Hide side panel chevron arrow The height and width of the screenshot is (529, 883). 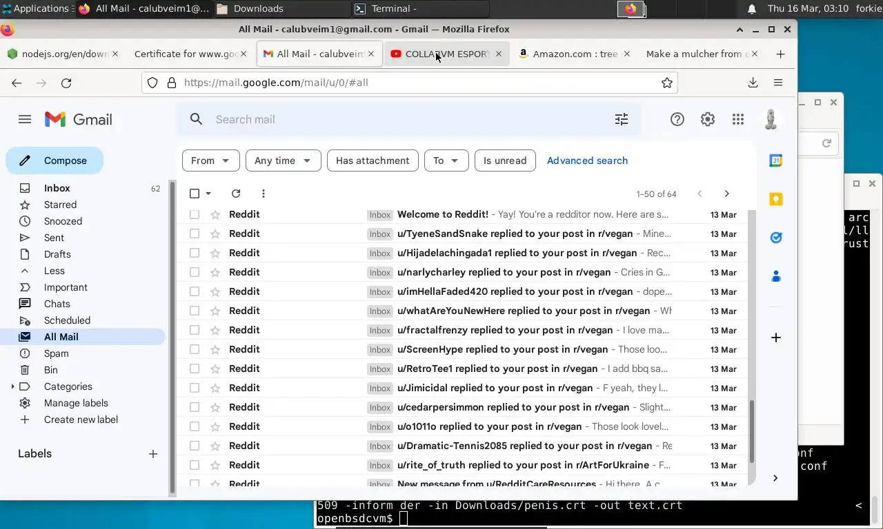775,478
